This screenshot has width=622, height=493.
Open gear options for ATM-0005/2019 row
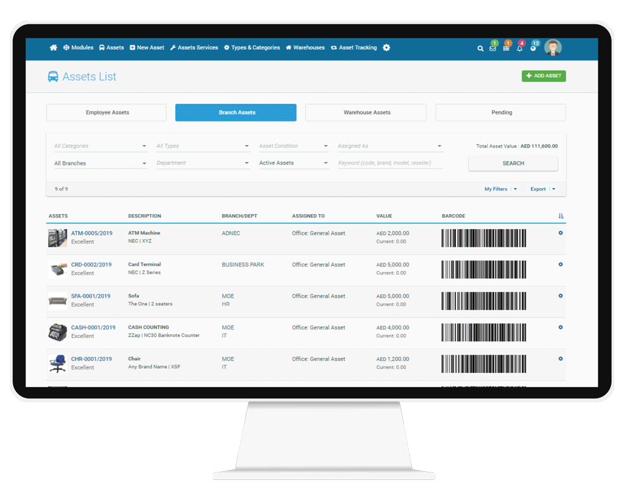[x=560, y=233]
